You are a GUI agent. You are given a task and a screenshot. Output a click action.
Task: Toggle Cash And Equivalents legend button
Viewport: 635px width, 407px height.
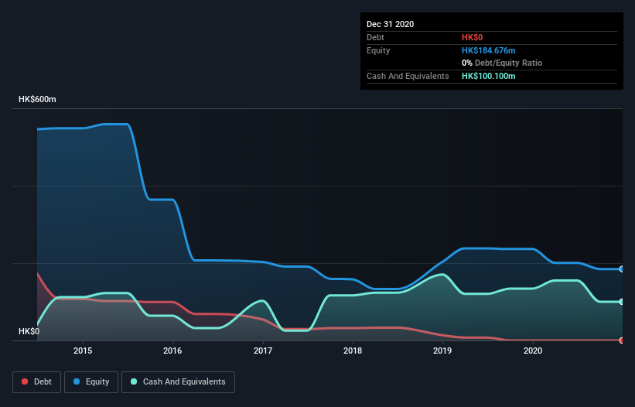pos(178,382)
